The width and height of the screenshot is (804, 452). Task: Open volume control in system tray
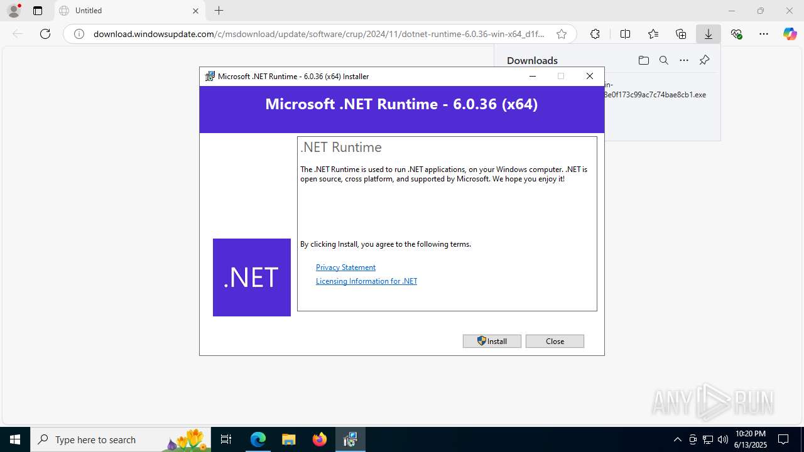(722, 439)
